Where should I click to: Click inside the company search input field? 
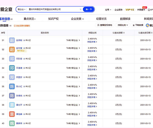[x=51, y=9]
